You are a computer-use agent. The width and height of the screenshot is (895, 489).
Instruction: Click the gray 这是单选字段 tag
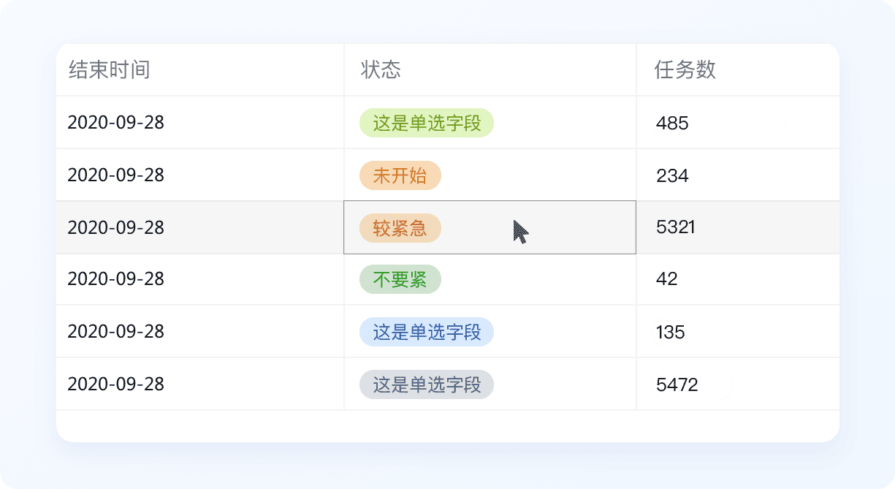427,384
